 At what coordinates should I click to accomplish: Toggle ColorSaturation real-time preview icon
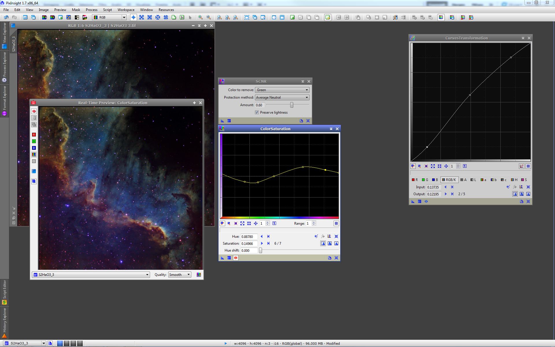tap(236, 258)
